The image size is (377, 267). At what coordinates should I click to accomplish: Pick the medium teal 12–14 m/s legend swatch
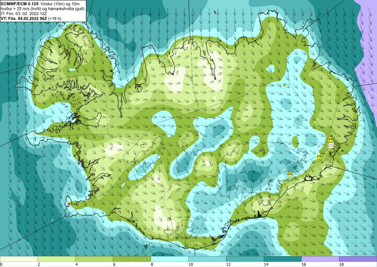point(245,259)
